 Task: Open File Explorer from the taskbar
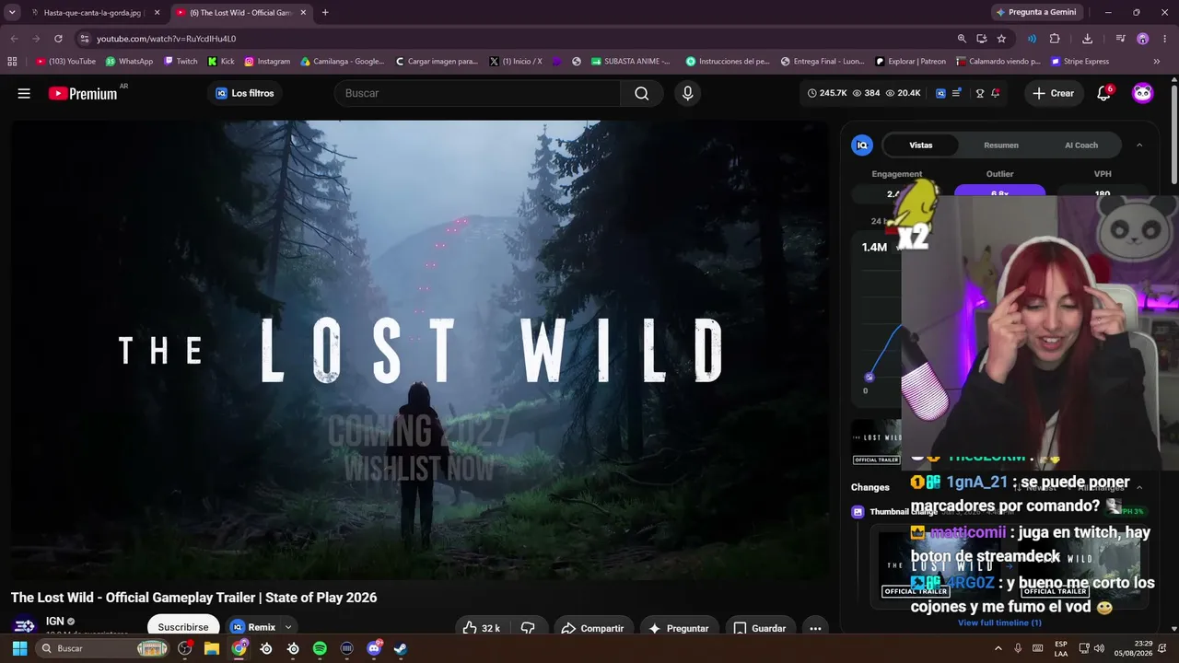click(212, 648)
